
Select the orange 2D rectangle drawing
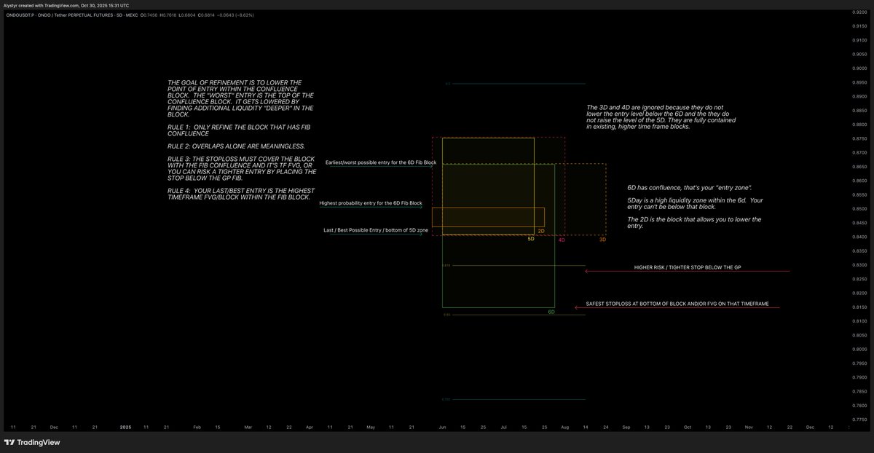point(488,217)
